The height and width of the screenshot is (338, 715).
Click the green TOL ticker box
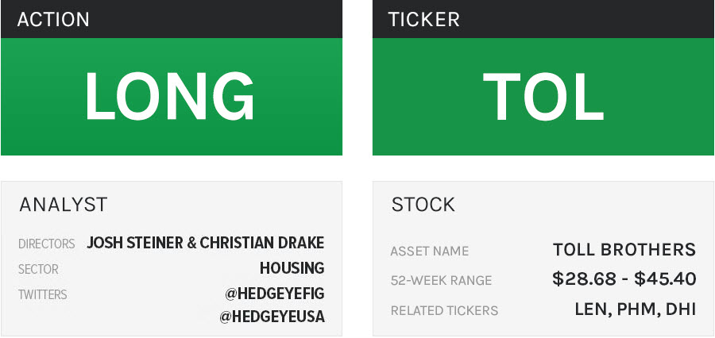[543, 97]
